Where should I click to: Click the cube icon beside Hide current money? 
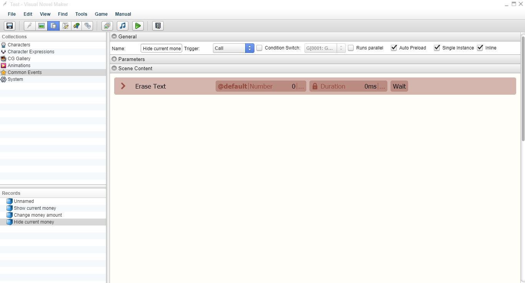tap(10, 222)
